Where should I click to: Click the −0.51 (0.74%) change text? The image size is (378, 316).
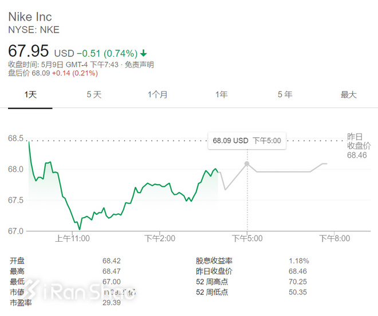coord(107,53)
